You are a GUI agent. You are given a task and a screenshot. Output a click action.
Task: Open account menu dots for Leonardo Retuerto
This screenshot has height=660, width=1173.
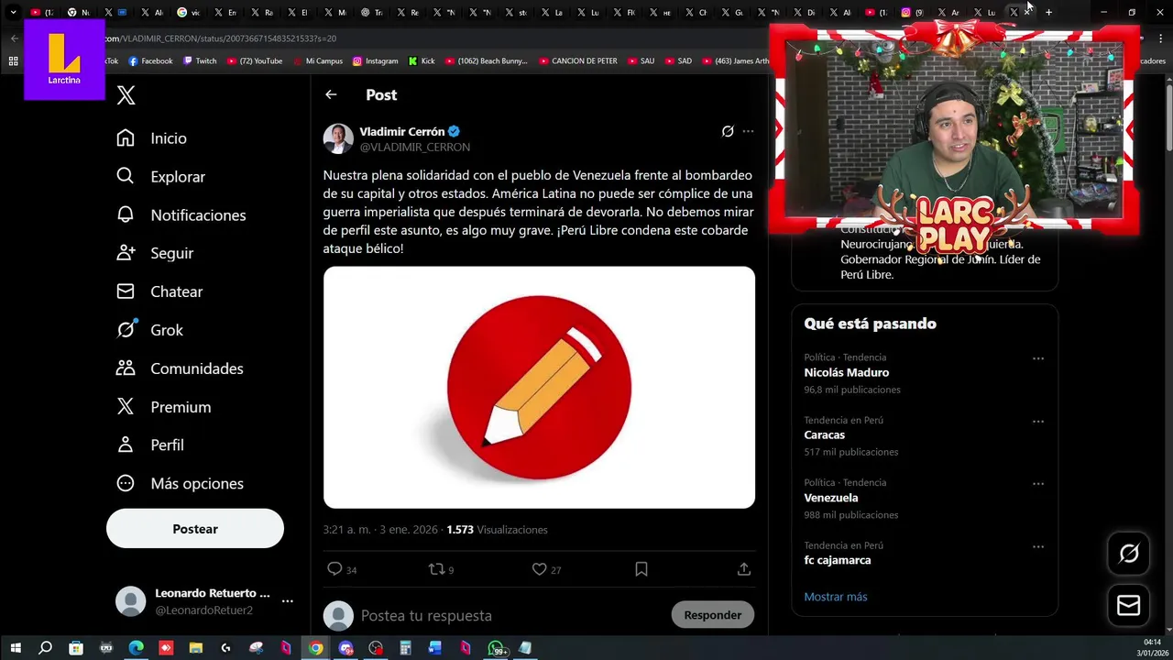(x=287, y=601)
